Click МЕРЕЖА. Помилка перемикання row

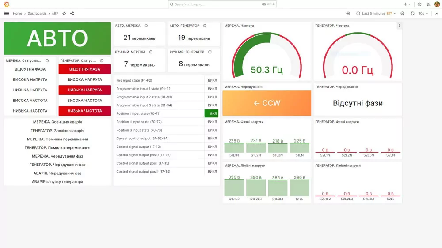(x=57, y=139)
